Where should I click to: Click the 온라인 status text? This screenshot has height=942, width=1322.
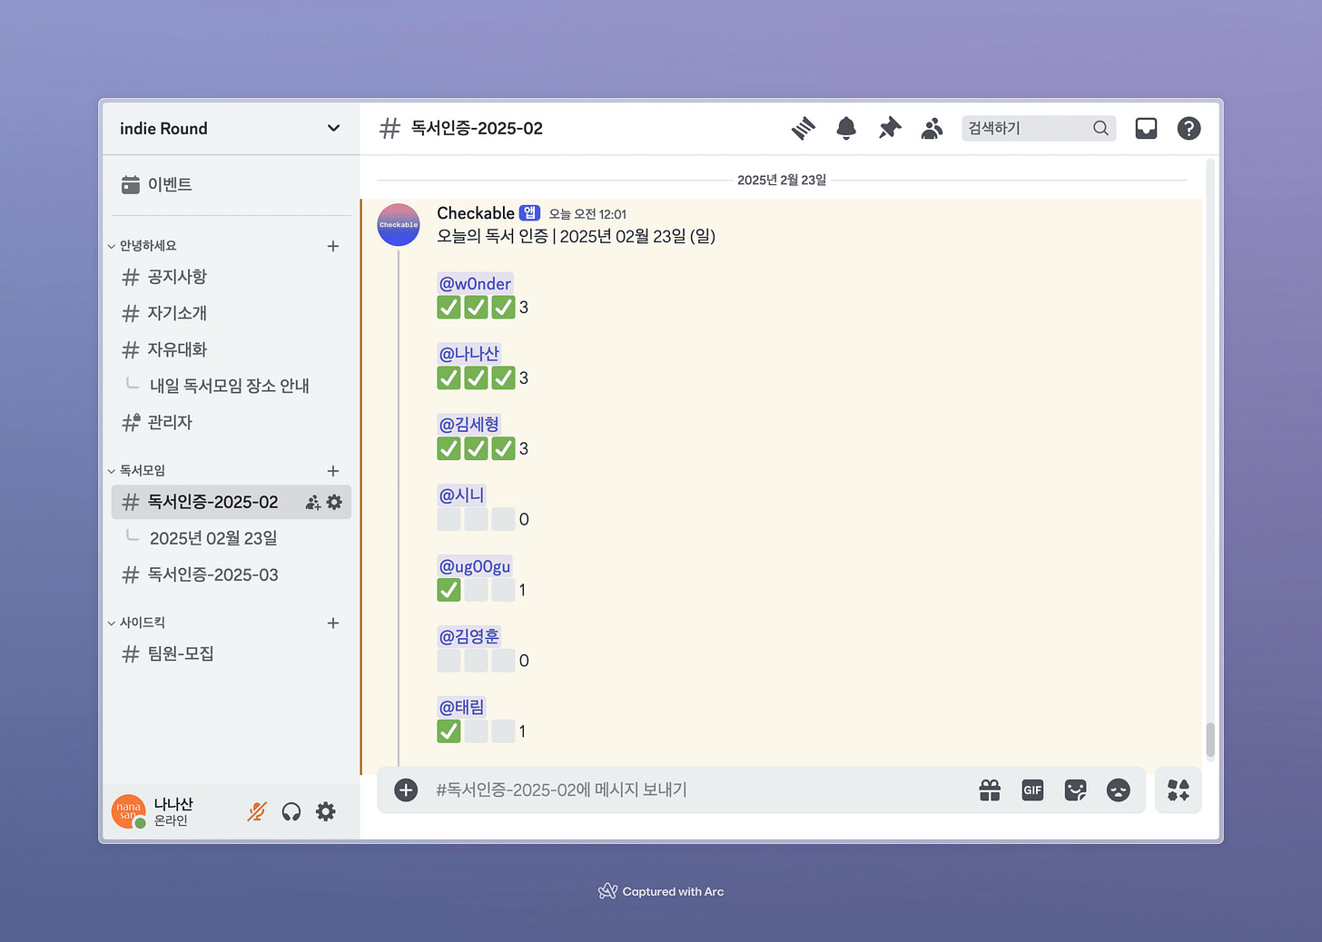tap(171, 820)
